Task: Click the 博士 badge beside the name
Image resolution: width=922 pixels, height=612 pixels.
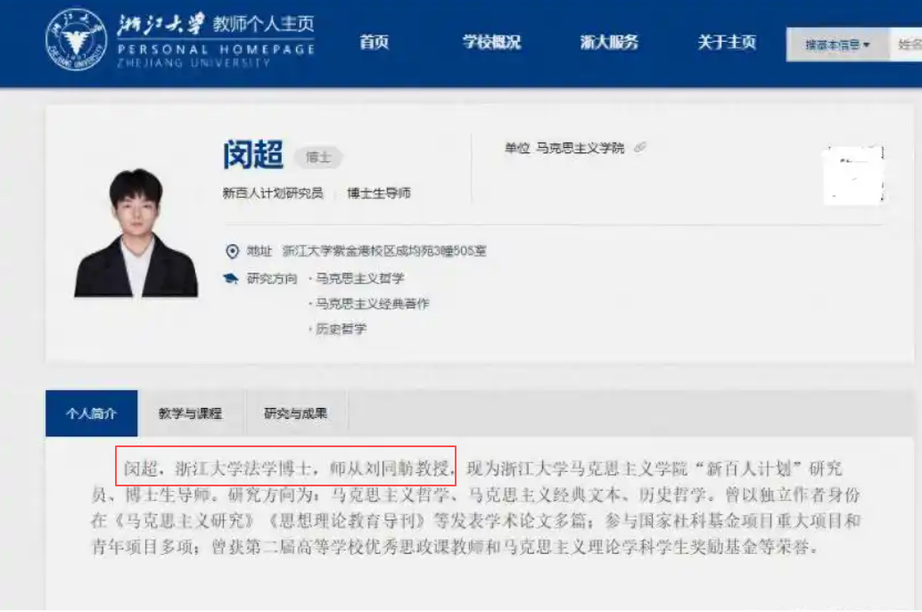Action: (x=318, y=157)
